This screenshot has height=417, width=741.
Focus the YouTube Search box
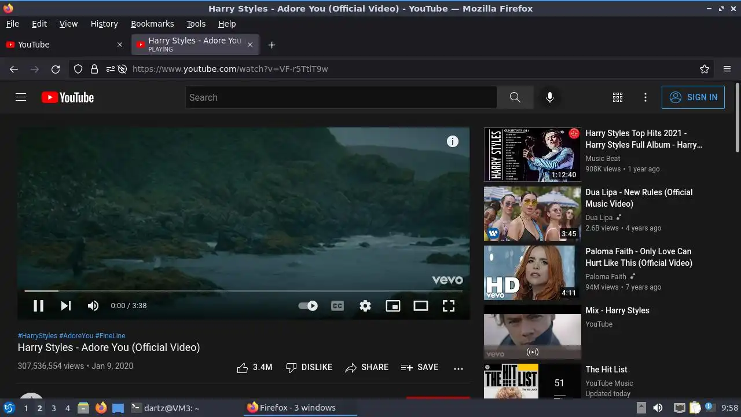[x=341, y=97]
